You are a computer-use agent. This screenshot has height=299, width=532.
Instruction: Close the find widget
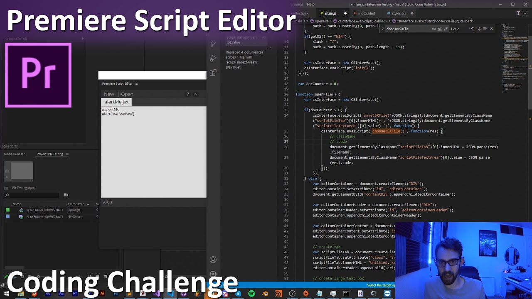[491, 29]
